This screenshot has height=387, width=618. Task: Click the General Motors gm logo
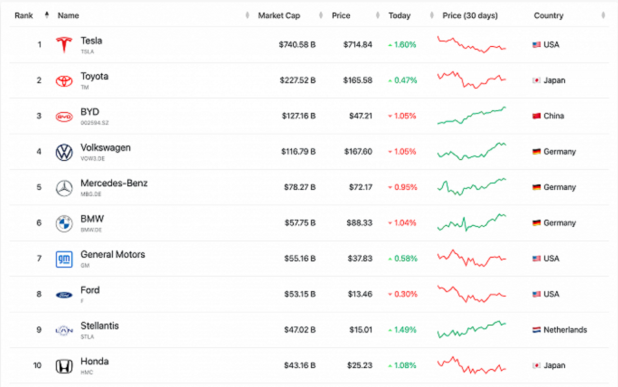point(64,259)
